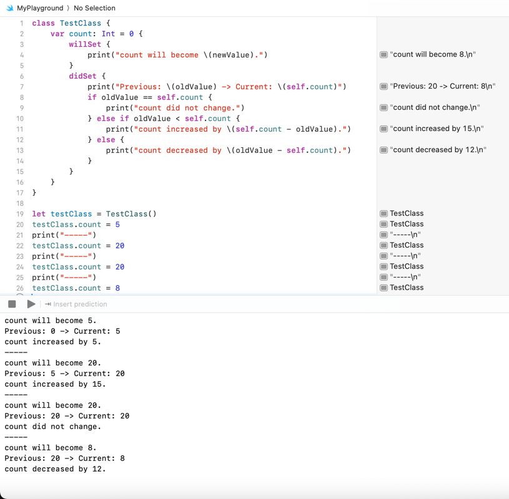The image size is (509, 499).
Task: Show quick look for "Previous: 20 -> Current: 8" result
Action: (x=383, y=86)
